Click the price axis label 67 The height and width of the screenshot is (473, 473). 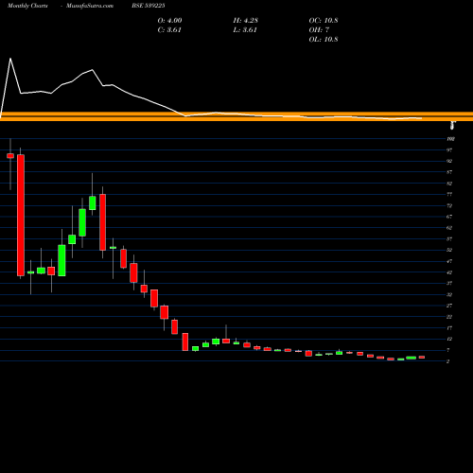pos(449,217)
